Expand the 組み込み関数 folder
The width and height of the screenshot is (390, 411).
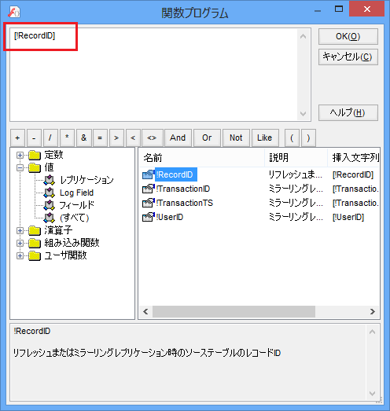tap(20, 243)
